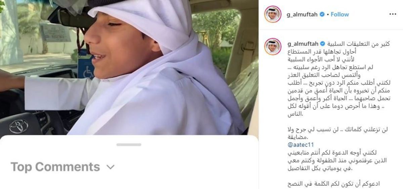Open the more options three-dot menu
Viewport: 403px width, 189px height.
pos(393,14)
